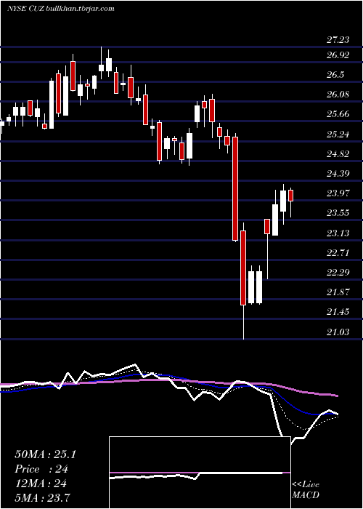Image resolution: width=363 pixels, height=509 pixels.
Task: Click the 27.23 price axis label
Action: pyautogui.click(x=338, y=40)
